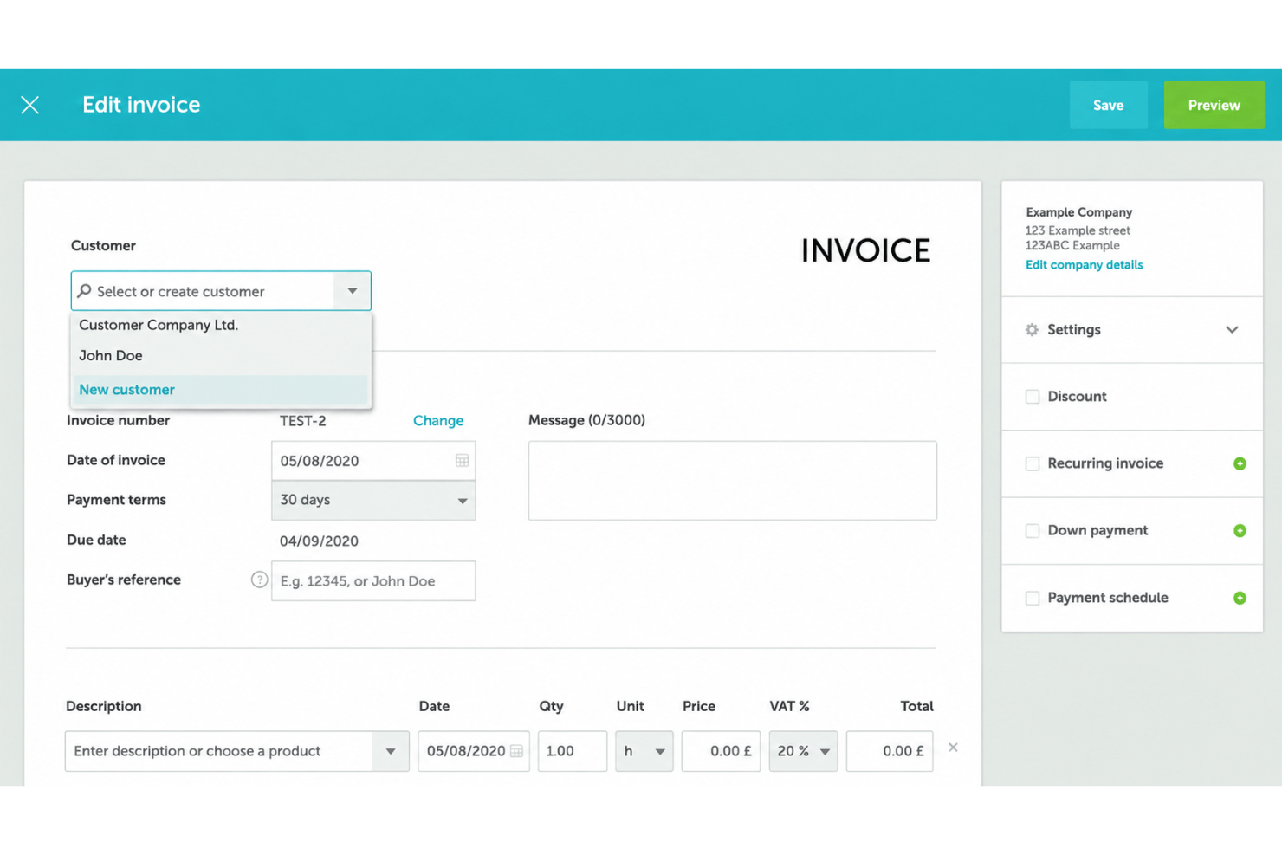Click the due date value 04/09/2020

coord(319,541)
